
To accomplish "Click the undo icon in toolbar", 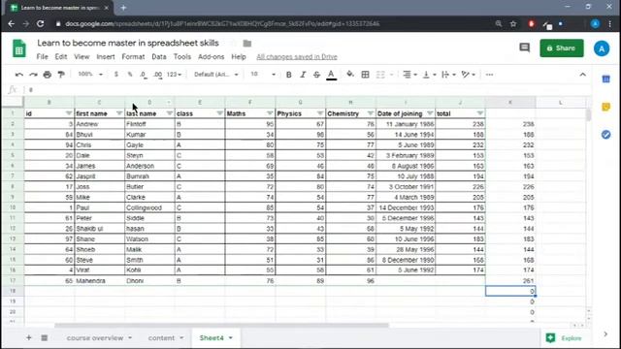I will tap(18, 75).
